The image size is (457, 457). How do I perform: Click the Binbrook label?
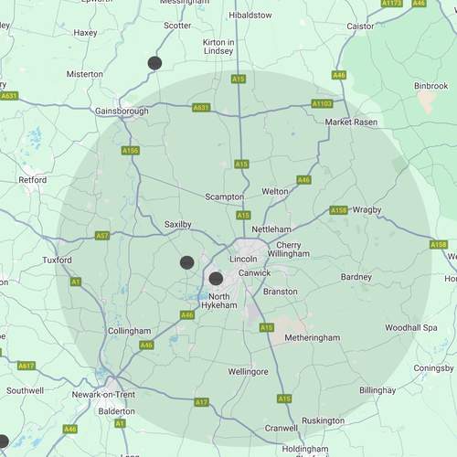pyautogui.click(x=431, y=86)
